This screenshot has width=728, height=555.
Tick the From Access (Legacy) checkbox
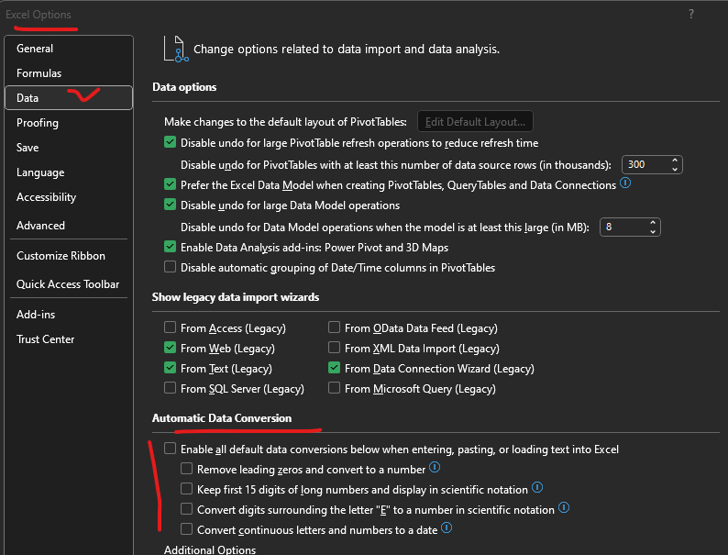click(170, 327)
